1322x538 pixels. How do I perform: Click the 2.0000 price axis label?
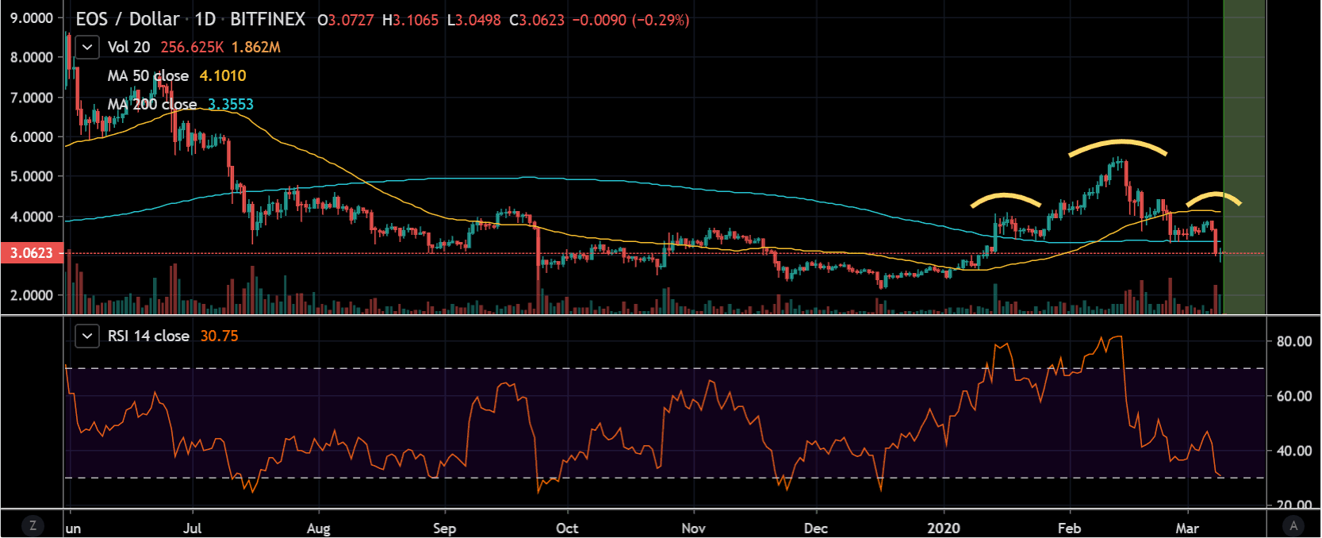tap(32, 295)
